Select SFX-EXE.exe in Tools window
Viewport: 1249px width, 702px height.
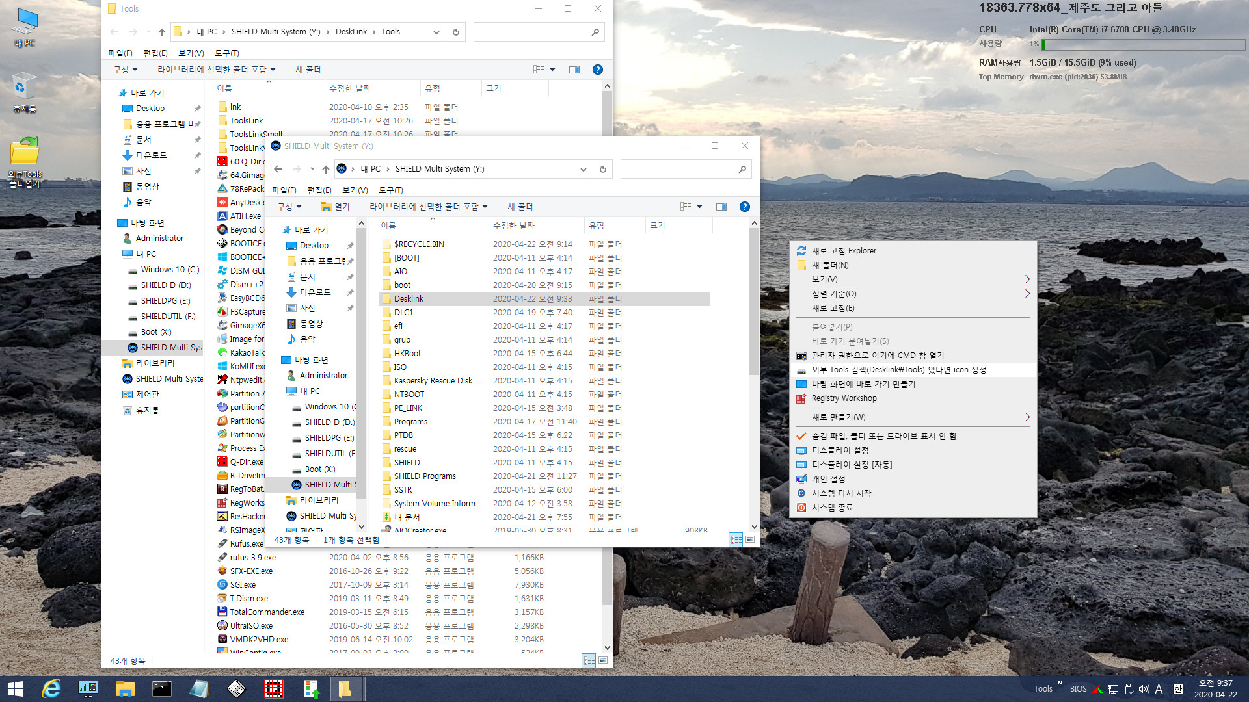click(251, 571)
